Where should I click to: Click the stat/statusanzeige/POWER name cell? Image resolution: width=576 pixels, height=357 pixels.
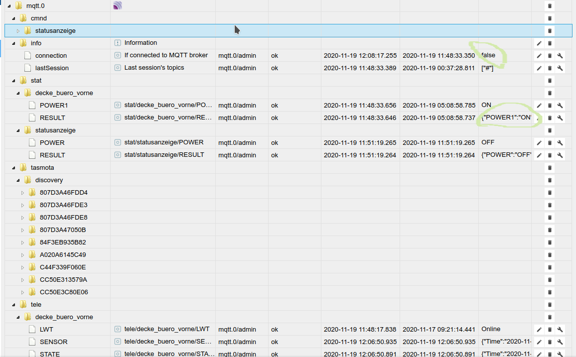[164, 142]
